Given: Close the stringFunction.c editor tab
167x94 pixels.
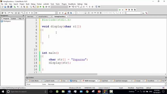Looking at the screenshot, I should coord(68,16).
